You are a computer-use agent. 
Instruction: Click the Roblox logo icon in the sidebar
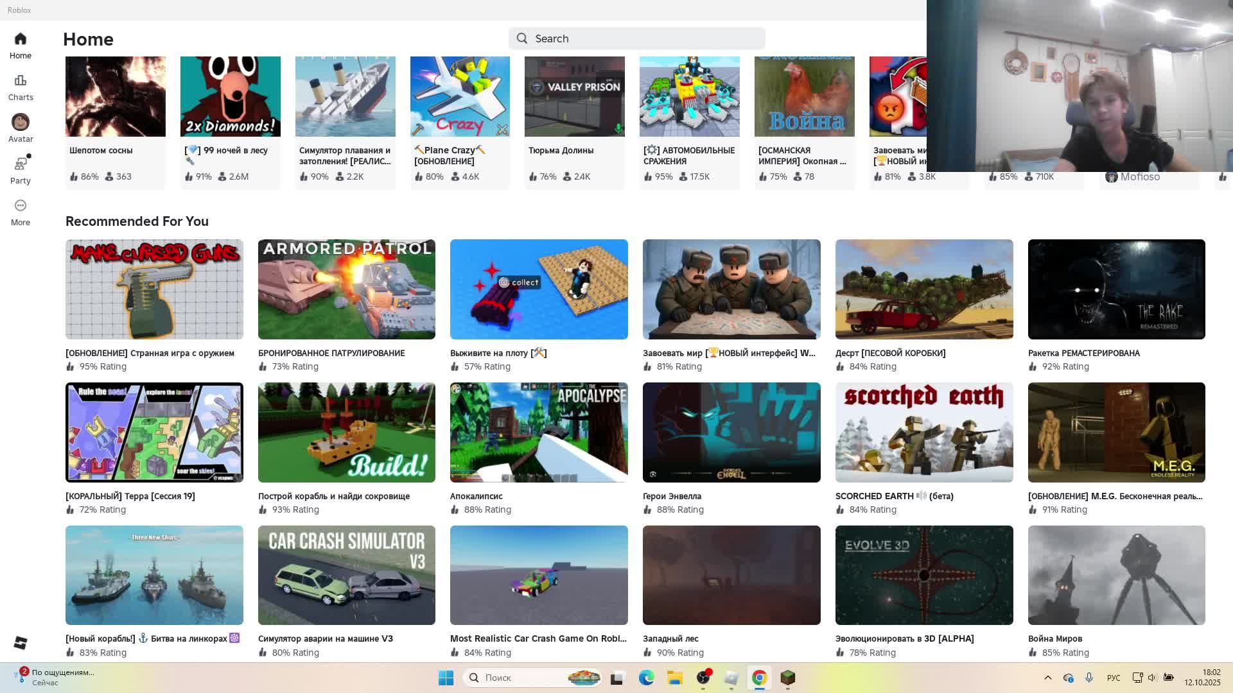point(21,643)
